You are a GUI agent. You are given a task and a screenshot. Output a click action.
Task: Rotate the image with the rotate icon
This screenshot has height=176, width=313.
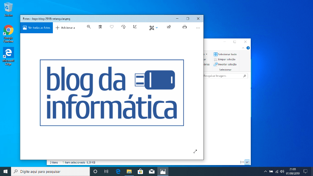coord(123,27)
